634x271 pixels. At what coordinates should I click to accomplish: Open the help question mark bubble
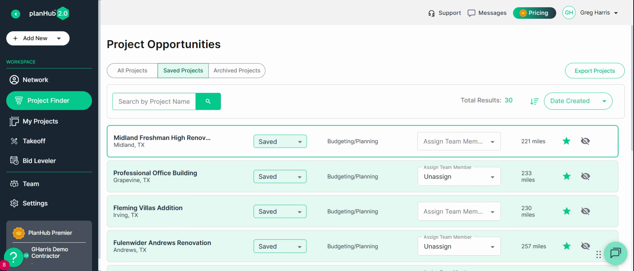tap(14, 257)
